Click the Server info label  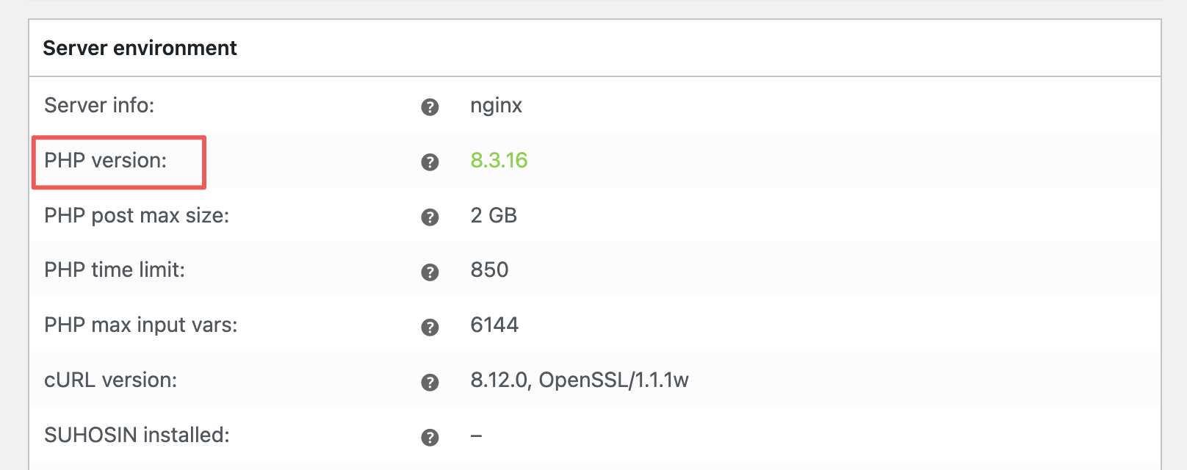click(99, 106)
